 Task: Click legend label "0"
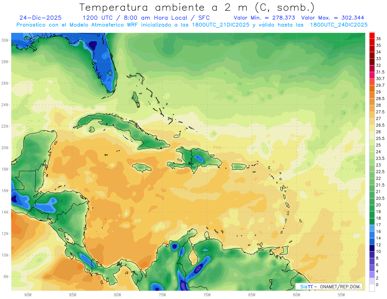point(377,285)
